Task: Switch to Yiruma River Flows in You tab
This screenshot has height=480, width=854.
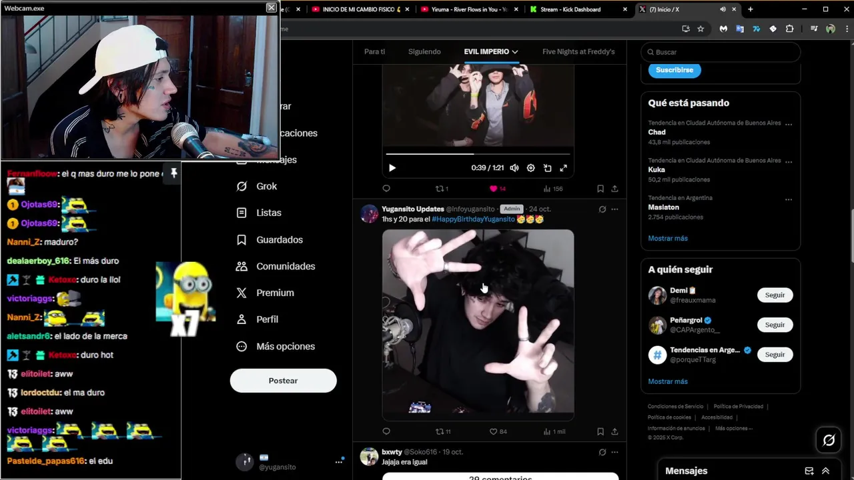Action: tap(469, 9)
